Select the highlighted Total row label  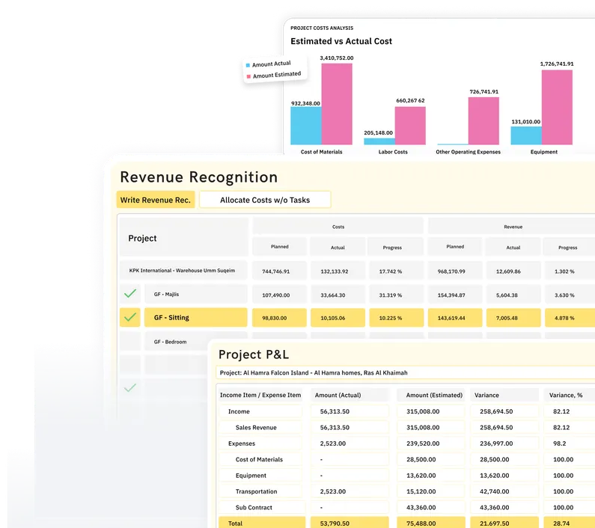point(261,523)
